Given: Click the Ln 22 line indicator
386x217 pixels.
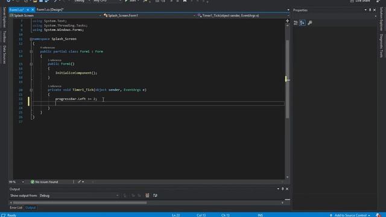Looking at the screenshot, I should (x=176, y=215).
